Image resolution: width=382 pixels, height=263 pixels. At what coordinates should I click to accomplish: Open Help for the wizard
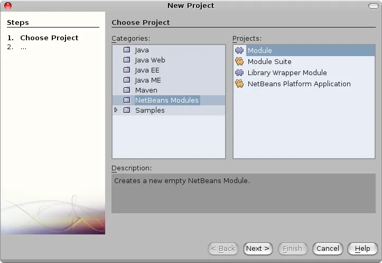pyautogui.click(x=362, y=248)
